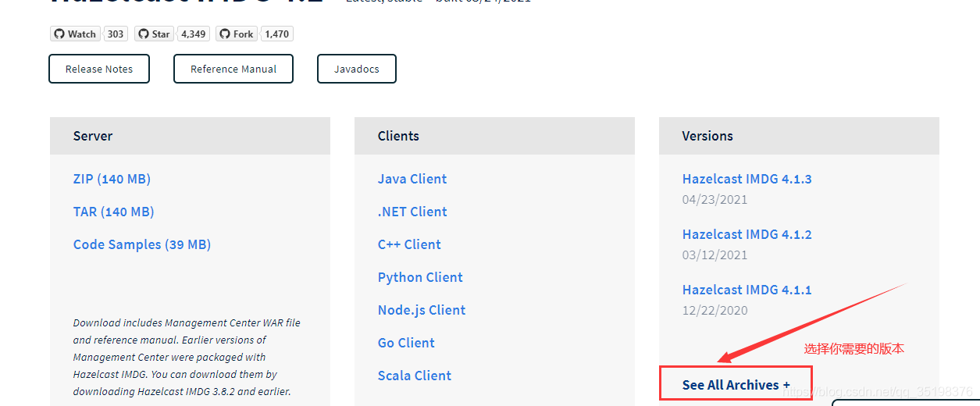The image size is (980, 406).
Task: Click the Server panel heading
Action: [93, 136]
